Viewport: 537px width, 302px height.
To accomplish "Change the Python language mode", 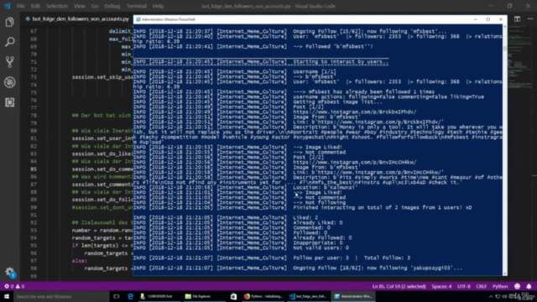I will coord(500,286).
